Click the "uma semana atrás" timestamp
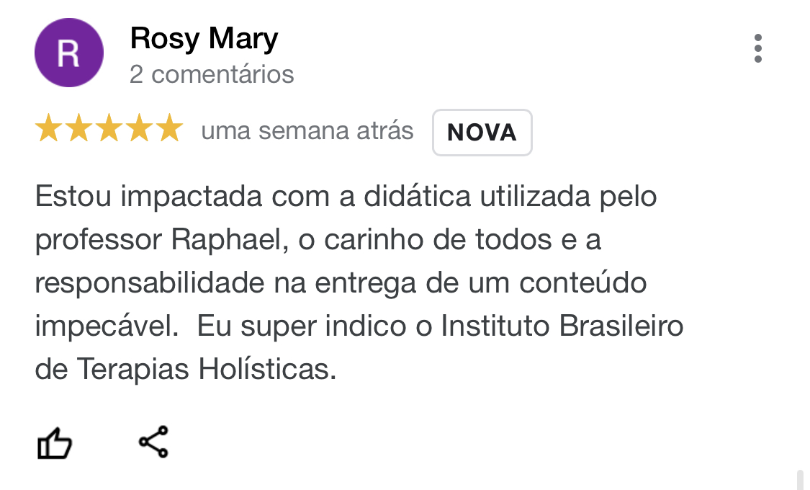Screen dimensions: 810x490 pos(307,131)
